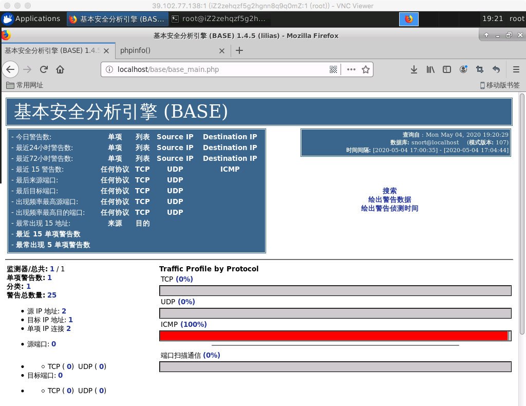Open the TCP (0%) traffic link
The image size is (526, 406).
pos(184,279)
